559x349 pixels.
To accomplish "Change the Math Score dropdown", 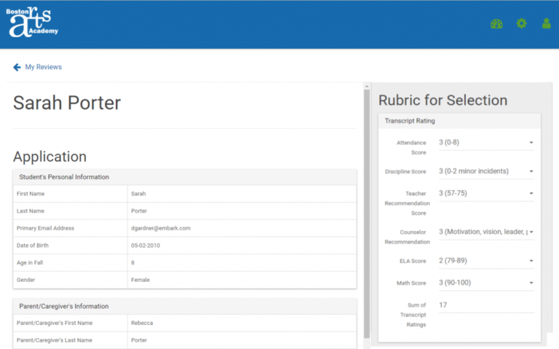I will [485, 283].
